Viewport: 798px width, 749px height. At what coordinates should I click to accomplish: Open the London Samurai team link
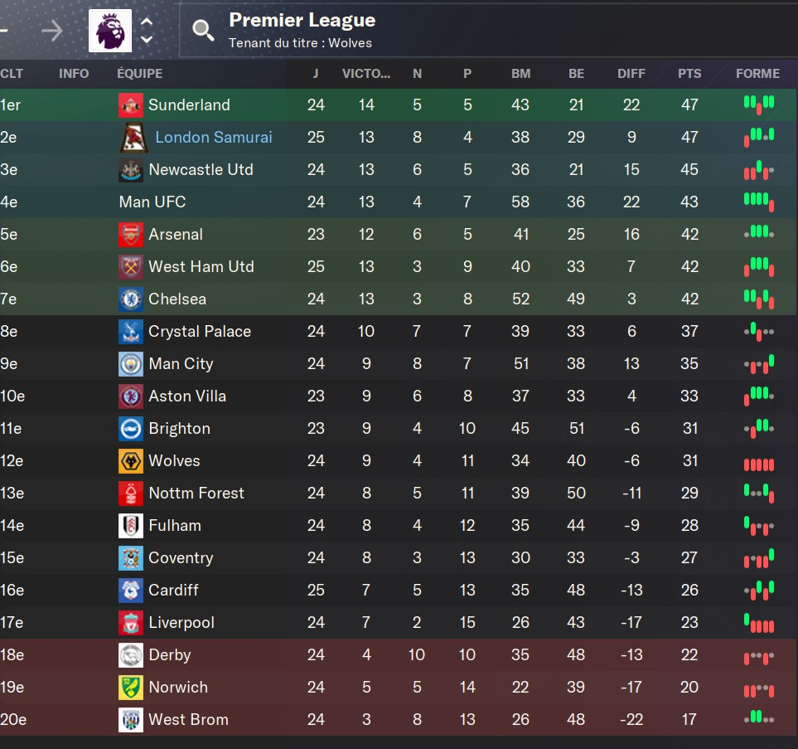214,137
